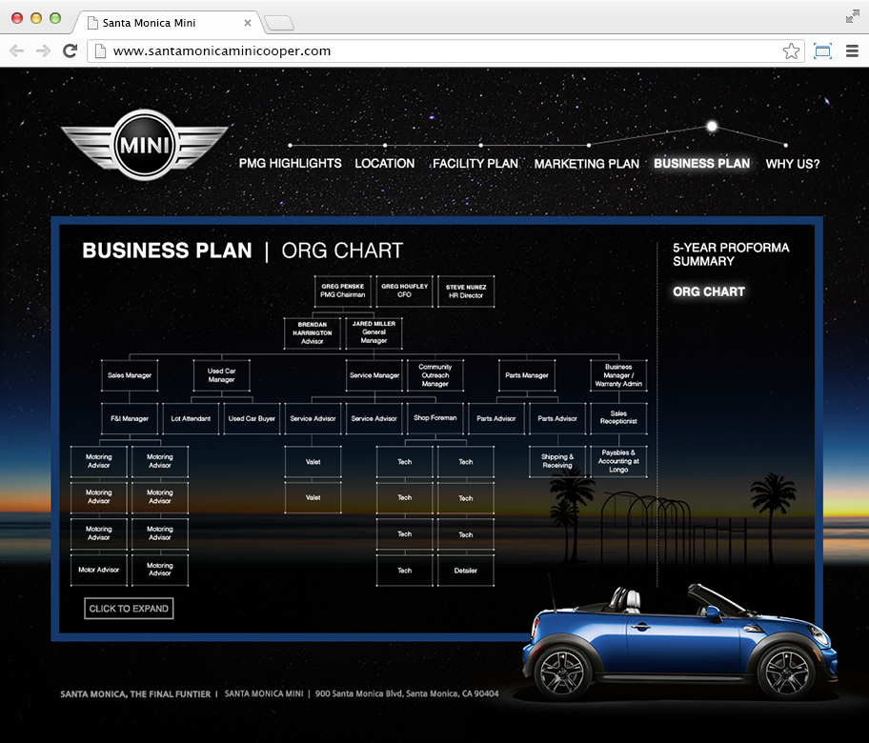Click the glowing Business Plan constellation dot
Screen dimensions: 869x743
click(x=712, y=127)
